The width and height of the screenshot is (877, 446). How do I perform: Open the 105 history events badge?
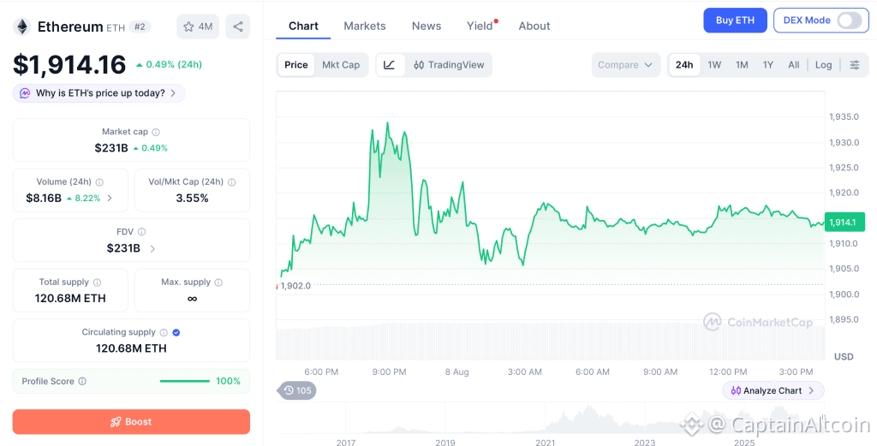point(296,390)
